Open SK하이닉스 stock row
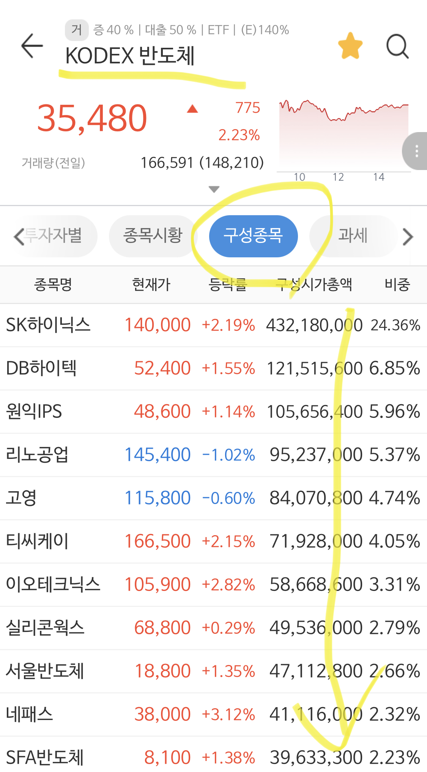 tap(213, 325)
